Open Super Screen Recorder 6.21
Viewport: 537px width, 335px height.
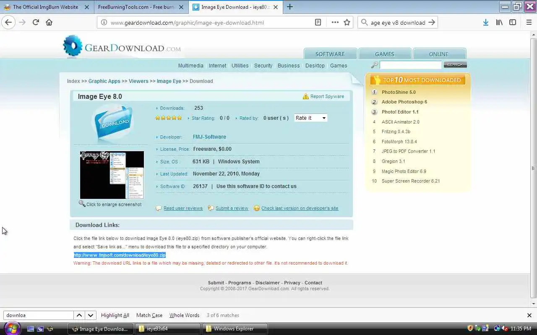coord(411,181)
